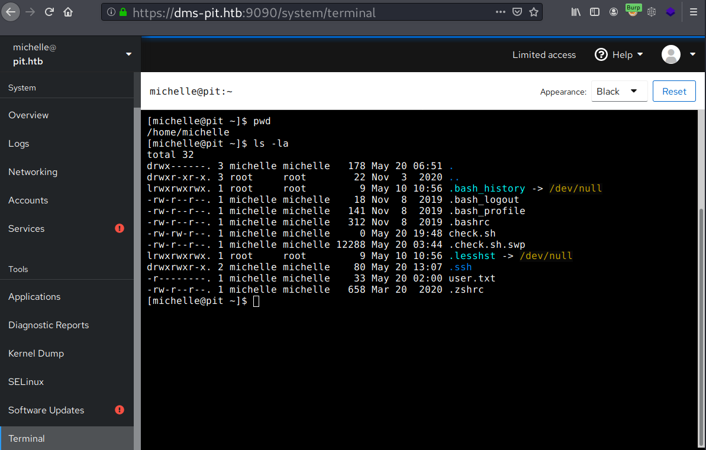
Task: Reload the page with the refresh icon
Action: [x=50, y=12]
